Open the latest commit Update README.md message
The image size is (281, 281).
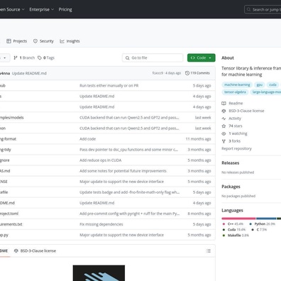pyautogui.click(x=29, y=73)
